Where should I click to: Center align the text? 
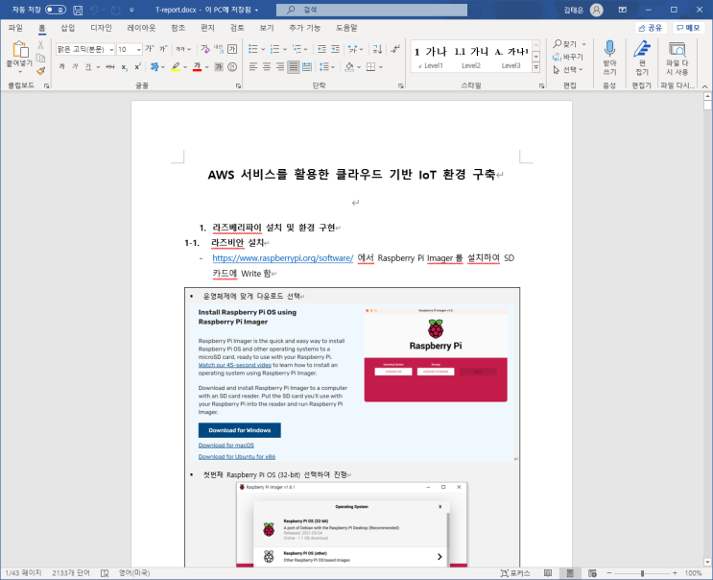point(267,67)
